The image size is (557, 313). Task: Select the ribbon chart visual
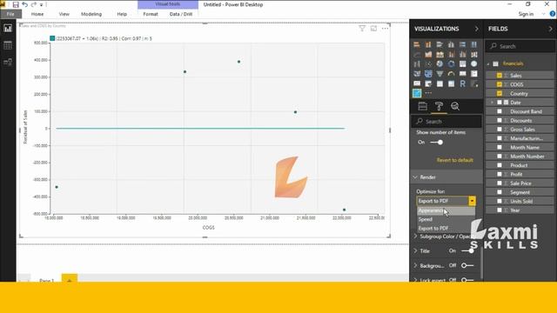click(x=473, y=55)
